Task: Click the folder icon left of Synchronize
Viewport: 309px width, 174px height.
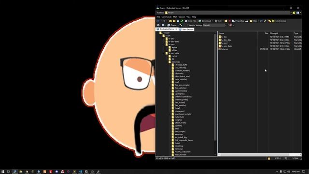Action: coord(269,21)
